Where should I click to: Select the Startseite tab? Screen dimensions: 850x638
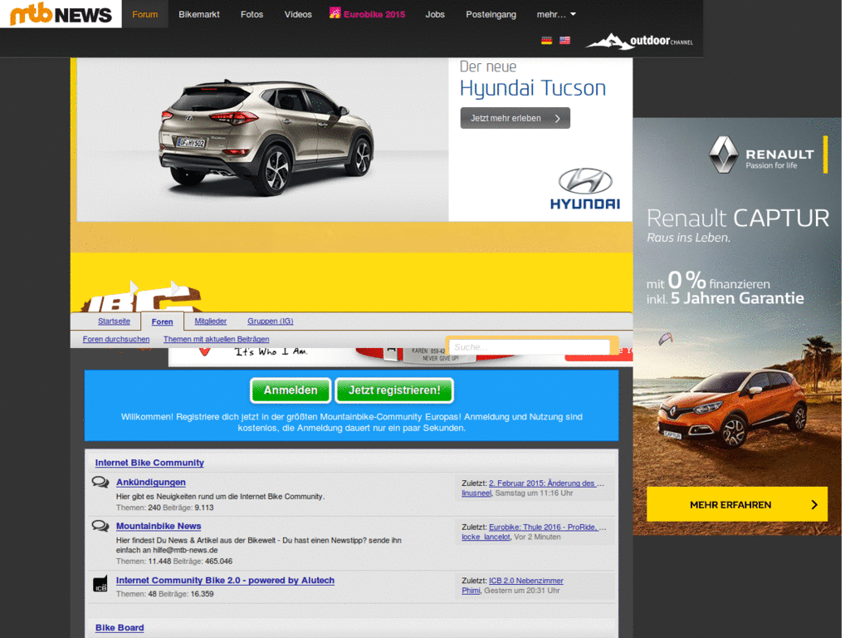[114, 321]
